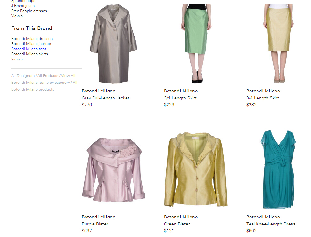Go to Botondi Milano tops
Image resolution: width=311 pixels, height=237 pixels.
click(x=29, y=49)
